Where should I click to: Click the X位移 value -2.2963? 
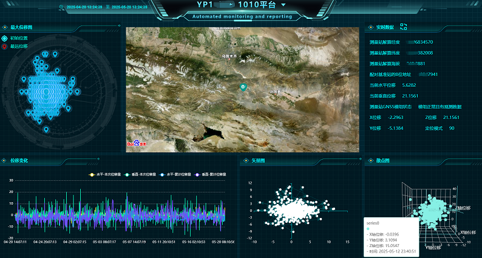pyautogui.click(x=396, y=118)
